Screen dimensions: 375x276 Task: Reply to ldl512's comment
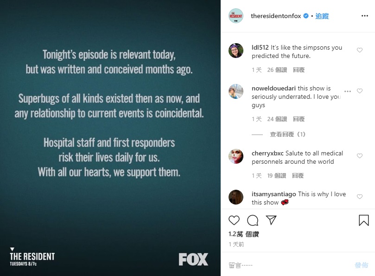pyautogui.click(x=299, y=70)
